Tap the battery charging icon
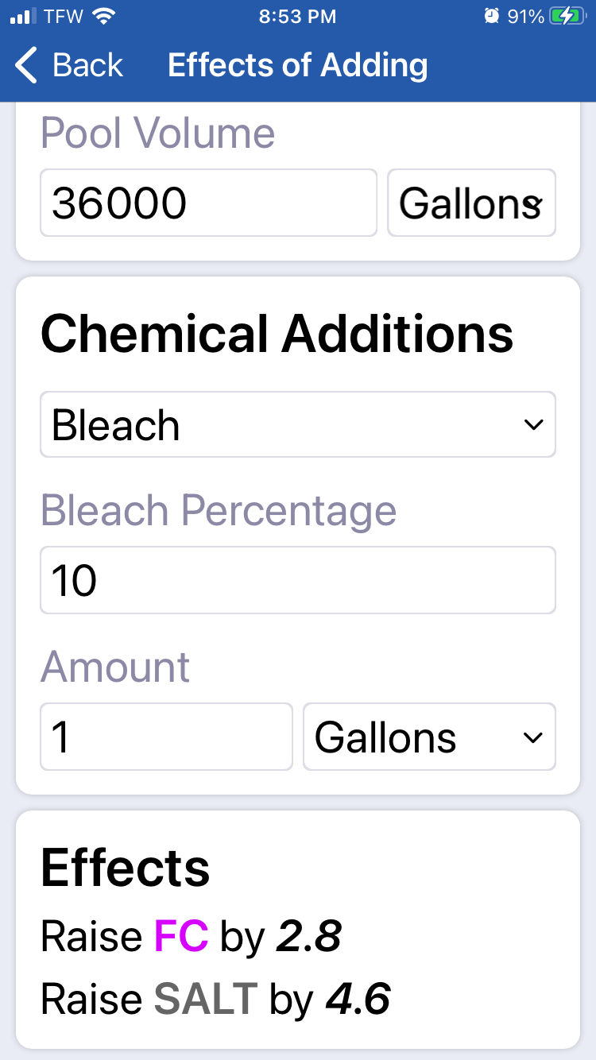The width and height of the screenshot is (596, 1060). [x=567, y=16]
